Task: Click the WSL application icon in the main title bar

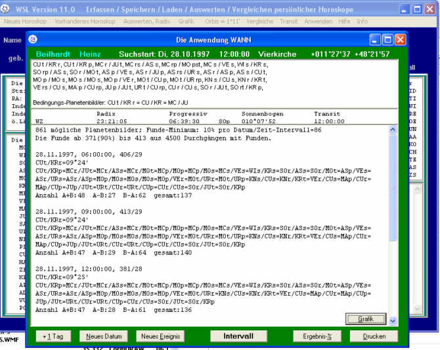Action: click(5, 9)
